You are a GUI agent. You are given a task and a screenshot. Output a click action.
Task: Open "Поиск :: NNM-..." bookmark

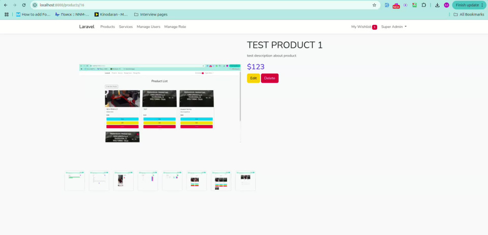pos(72,14)
